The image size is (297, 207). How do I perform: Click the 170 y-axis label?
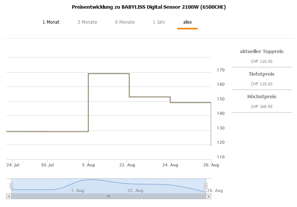click(x=221, y=70)
